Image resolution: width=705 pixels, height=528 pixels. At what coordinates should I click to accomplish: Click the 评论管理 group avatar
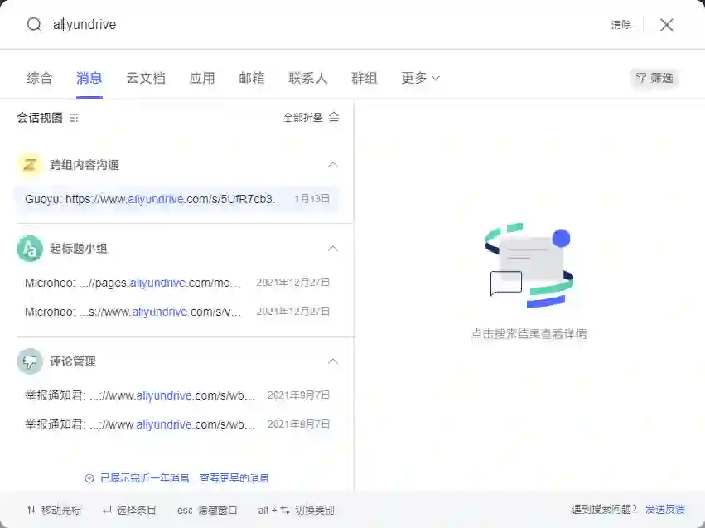(x=30, y=361)
